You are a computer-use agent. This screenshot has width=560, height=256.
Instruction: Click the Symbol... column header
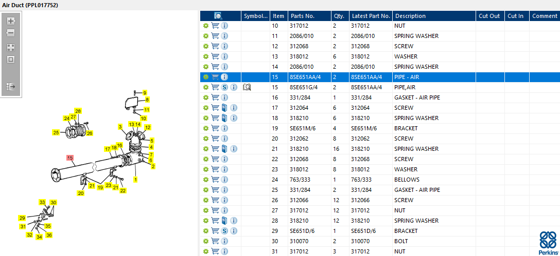point(255,16)
